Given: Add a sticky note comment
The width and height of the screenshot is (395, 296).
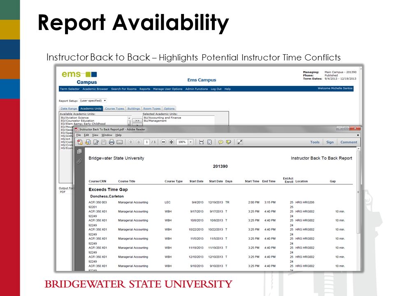Looking at the screenshot, I should [221, 142].
